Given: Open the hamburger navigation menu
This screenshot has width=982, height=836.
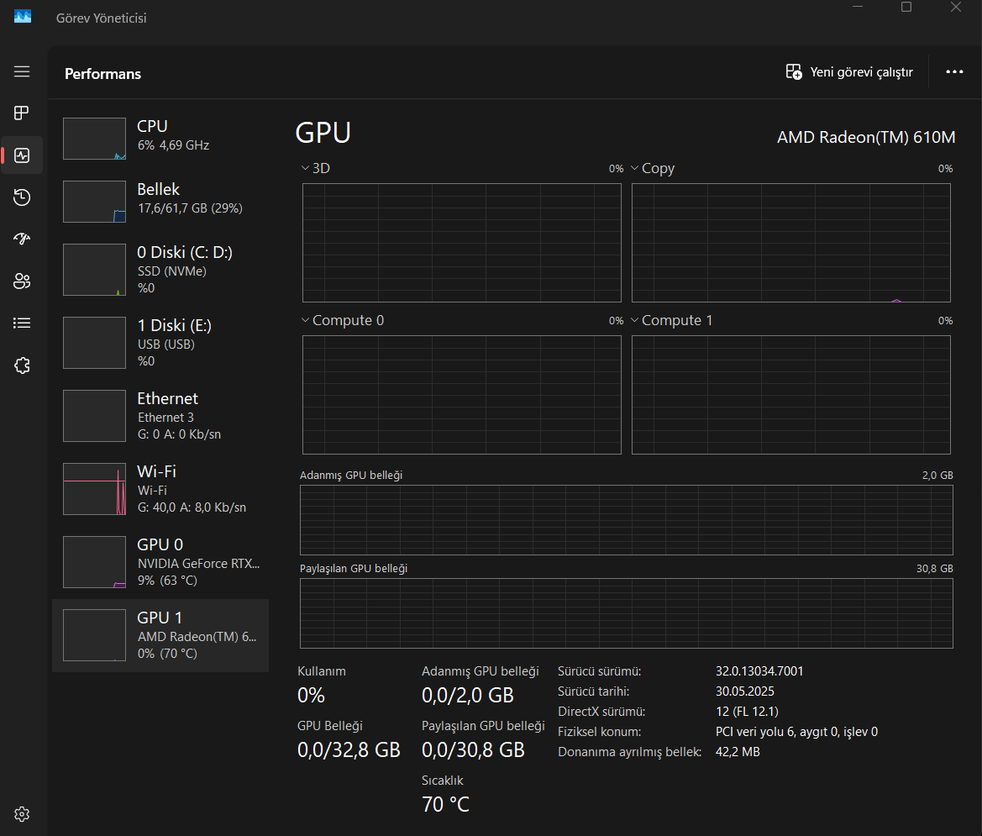Looking at the screenshot, I should (22, 71).
